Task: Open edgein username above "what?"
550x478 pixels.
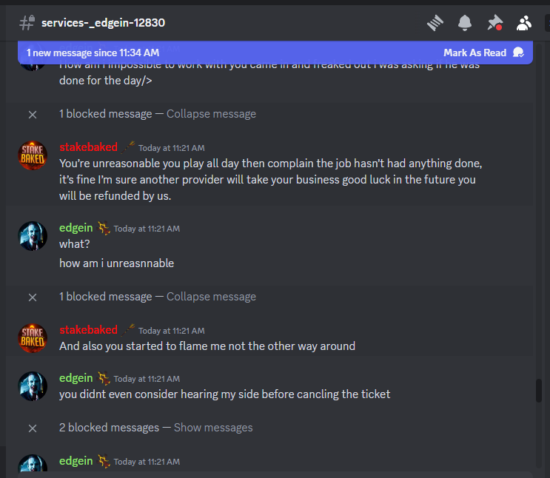Action: point(76,228)
